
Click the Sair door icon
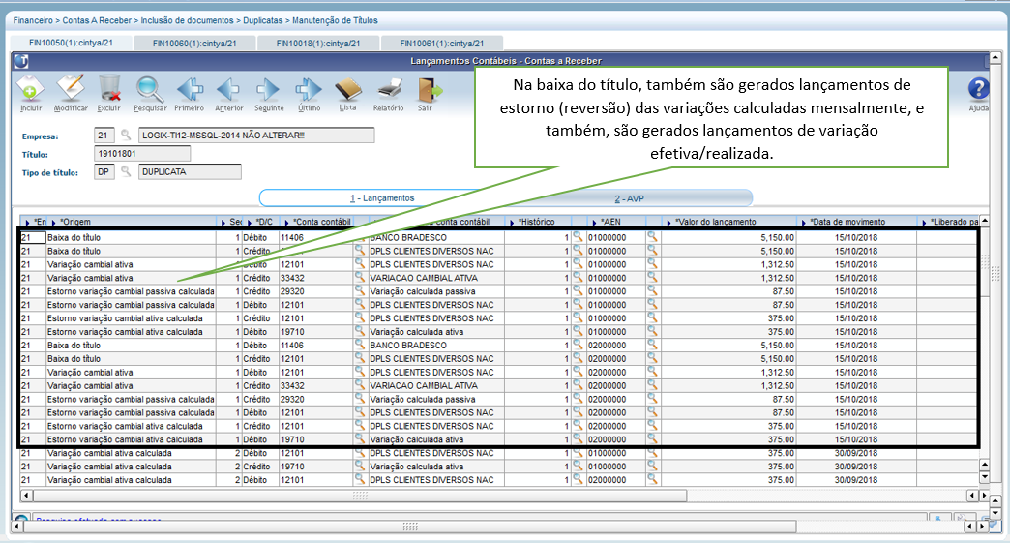(x=428, y=89)
